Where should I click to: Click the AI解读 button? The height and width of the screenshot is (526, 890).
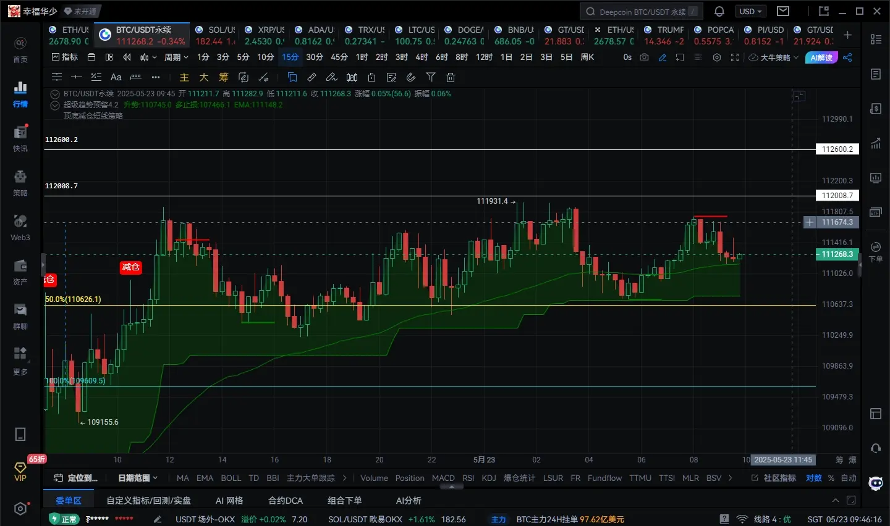pyautogui.click(x=821, y=57)
